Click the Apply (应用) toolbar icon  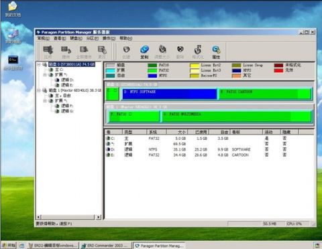pyautogui.click(x=48, y=52)
